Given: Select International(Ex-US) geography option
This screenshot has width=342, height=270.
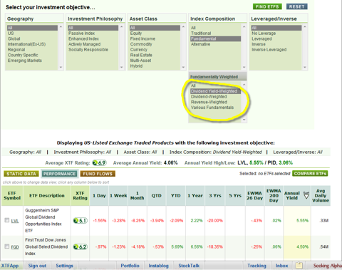Looking at the screenshot, I should pos(26,44).
